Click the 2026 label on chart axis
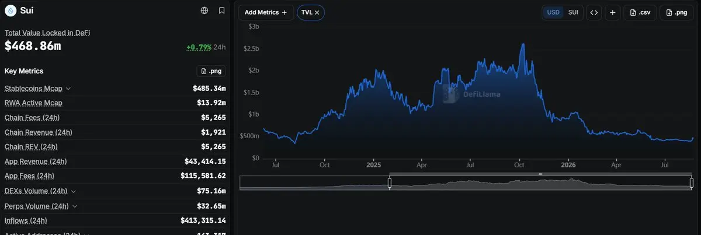Image resolution: width=701 pixels, height=235 pixels. tap(568, 166)
